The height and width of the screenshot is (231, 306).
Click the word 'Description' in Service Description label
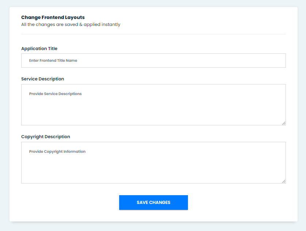[51, 79]
